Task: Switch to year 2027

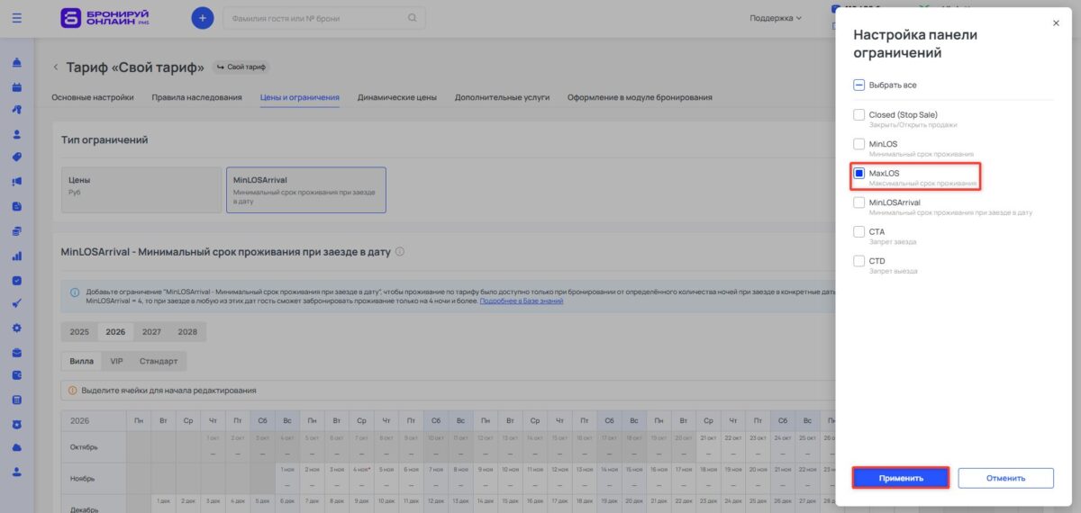Action: (x=151, y=332)
